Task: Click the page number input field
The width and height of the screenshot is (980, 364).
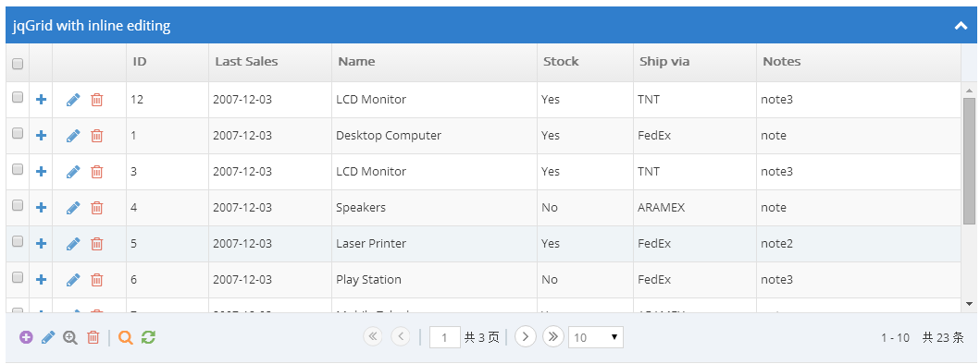Action: (x=445, y=337)
